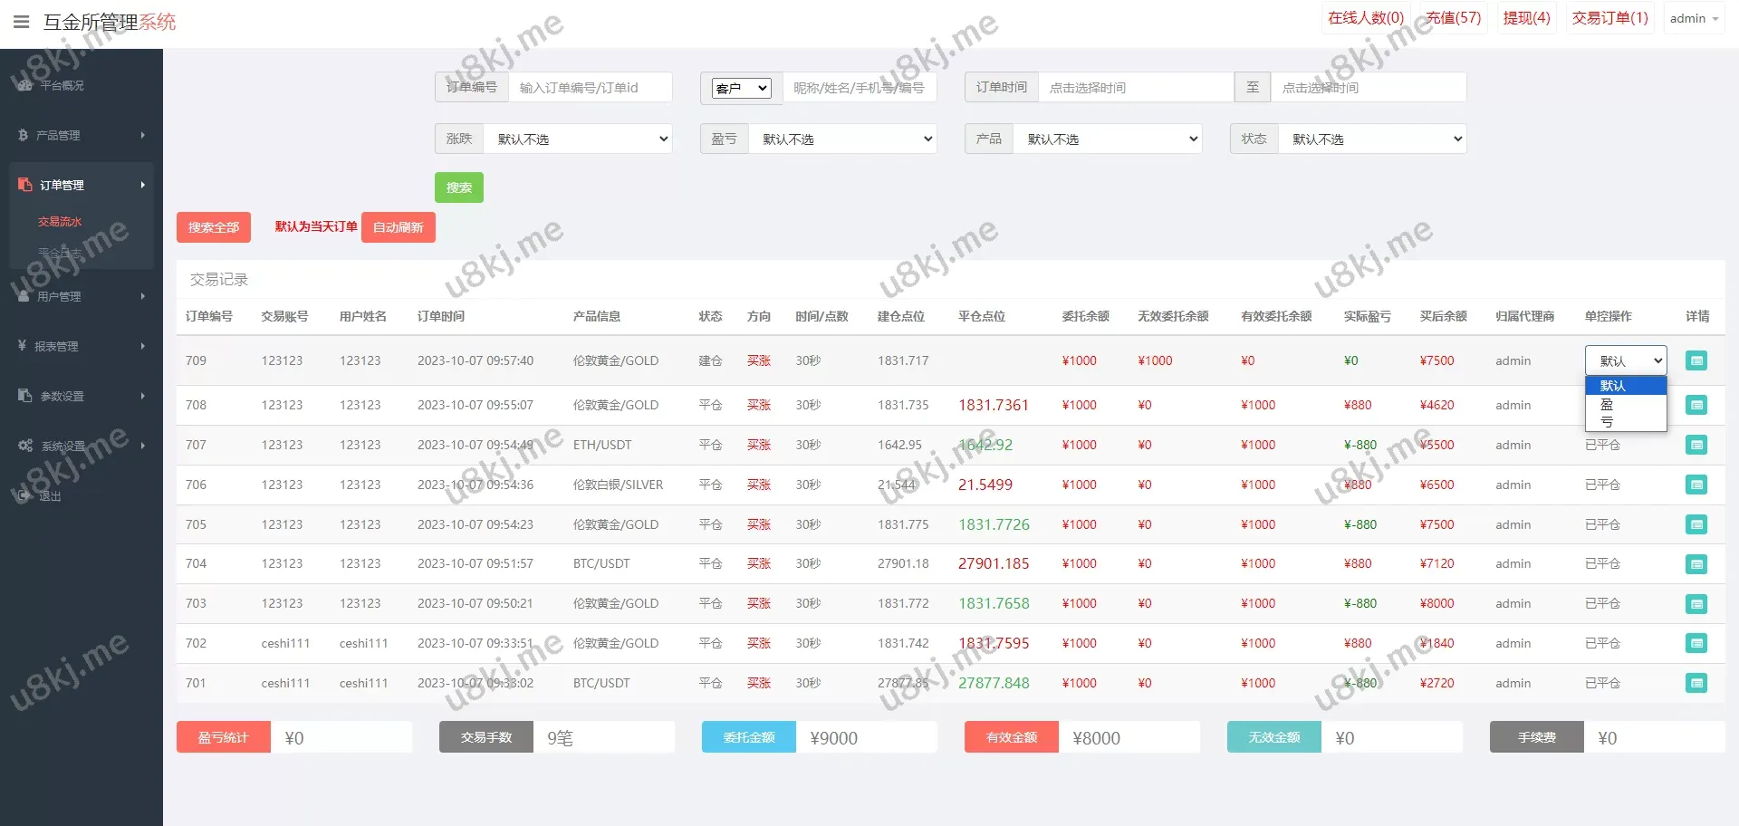The image size is (1739, 826).
Task: Focus the 订单编号 input field
Action: click(590, 88)
